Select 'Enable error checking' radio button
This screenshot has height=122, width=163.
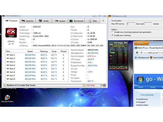(112, 35)
